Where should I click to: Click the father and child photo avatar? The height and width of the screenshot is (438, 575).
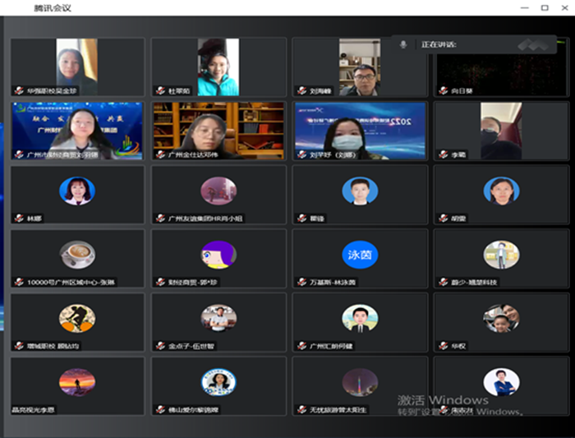(x=501, y=318)
